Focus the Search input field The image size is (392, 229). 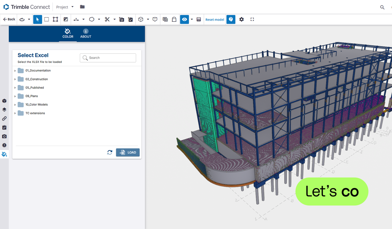pos(108,58)
